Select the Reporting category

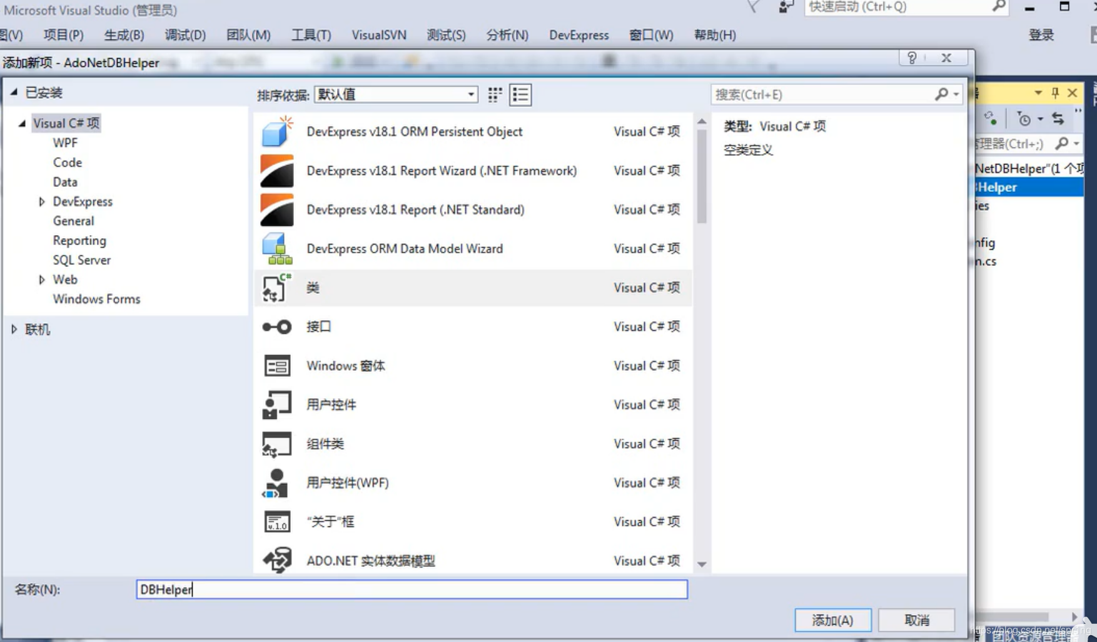tap(79, 241)
